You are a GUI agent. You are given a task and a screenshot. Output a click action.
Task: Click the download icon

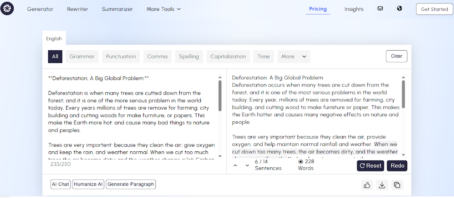(x=382, y=185)
